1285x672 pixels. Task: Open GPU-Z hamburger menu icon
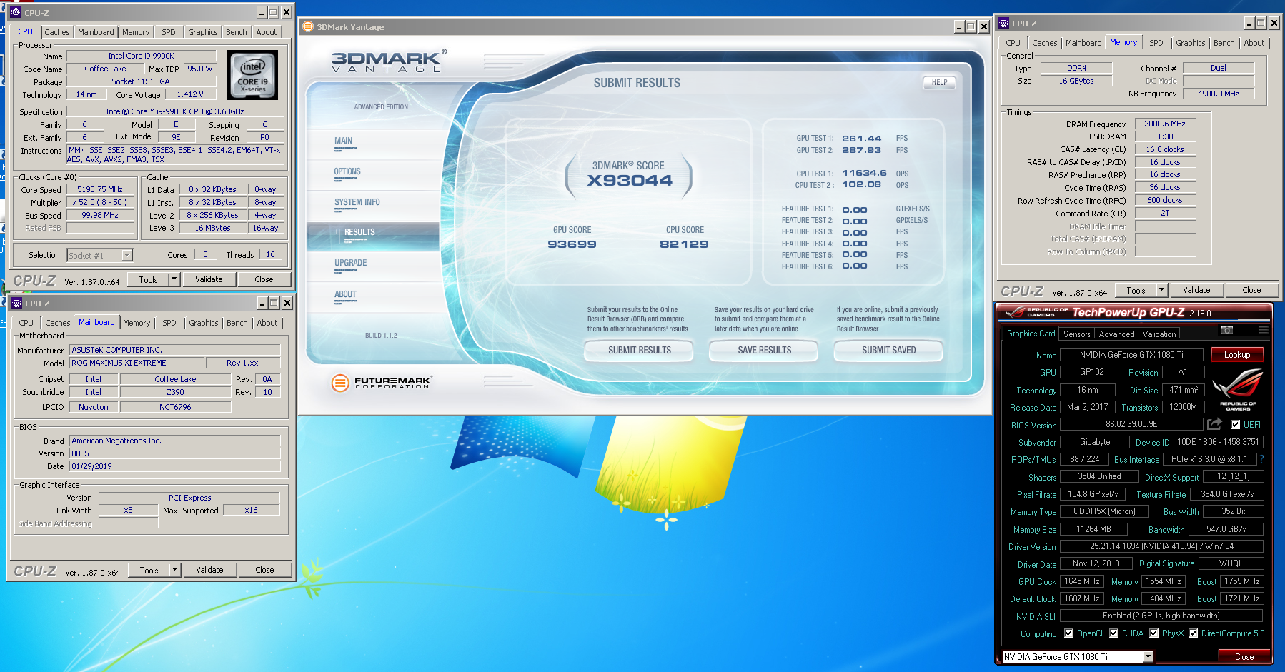pyautogui.click(x=1264, y=330)
